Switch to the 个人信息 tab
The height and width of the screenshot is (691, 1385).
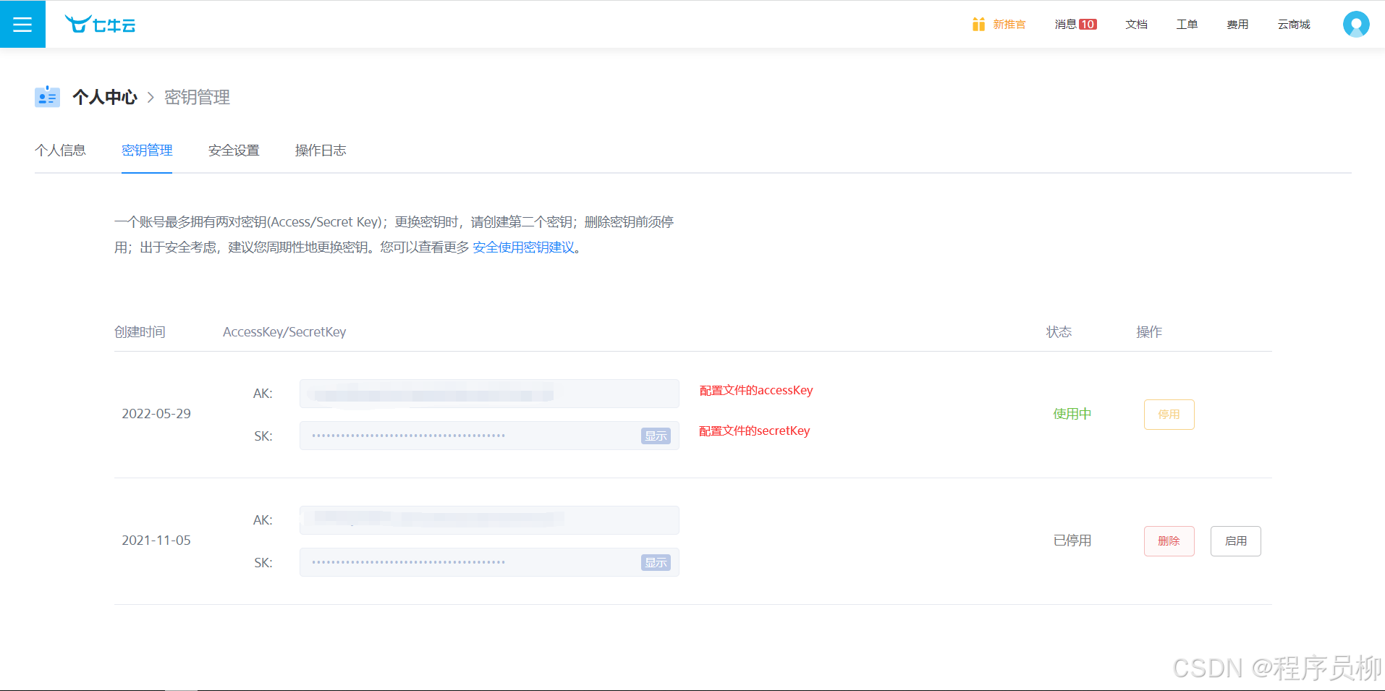pos(60,150)
